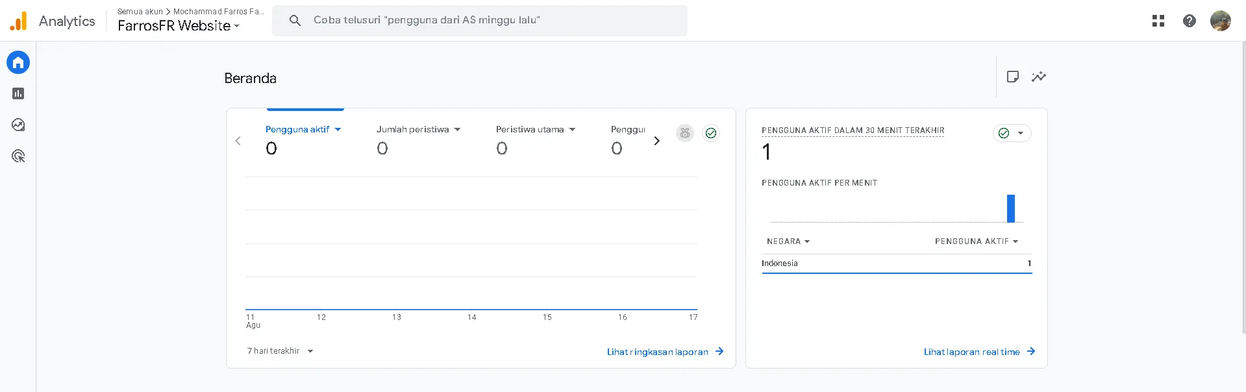Open the Insights sparkline icon
The width and height of the screenshot is (1246, 392).
(1039, 77)
